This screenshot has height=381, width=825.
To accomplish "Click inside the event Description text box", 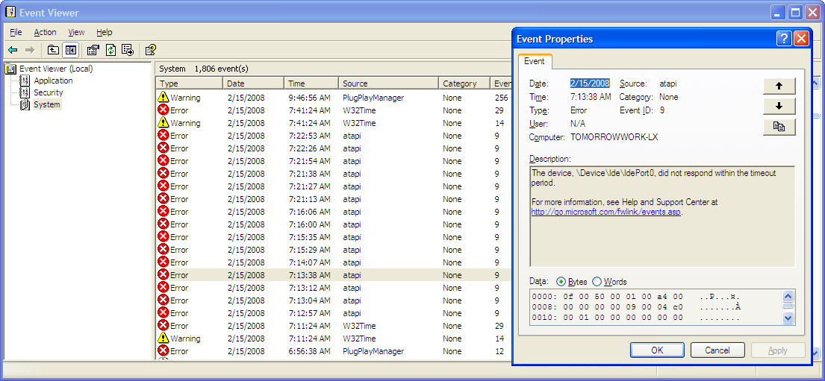I will coord(662,216).
